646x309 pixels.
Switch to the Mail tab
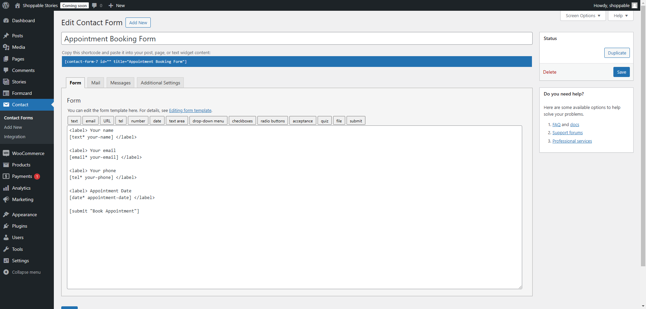[x=96, y=83]
